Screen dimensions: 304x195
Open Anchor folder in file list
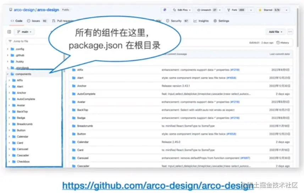point(82,86)
